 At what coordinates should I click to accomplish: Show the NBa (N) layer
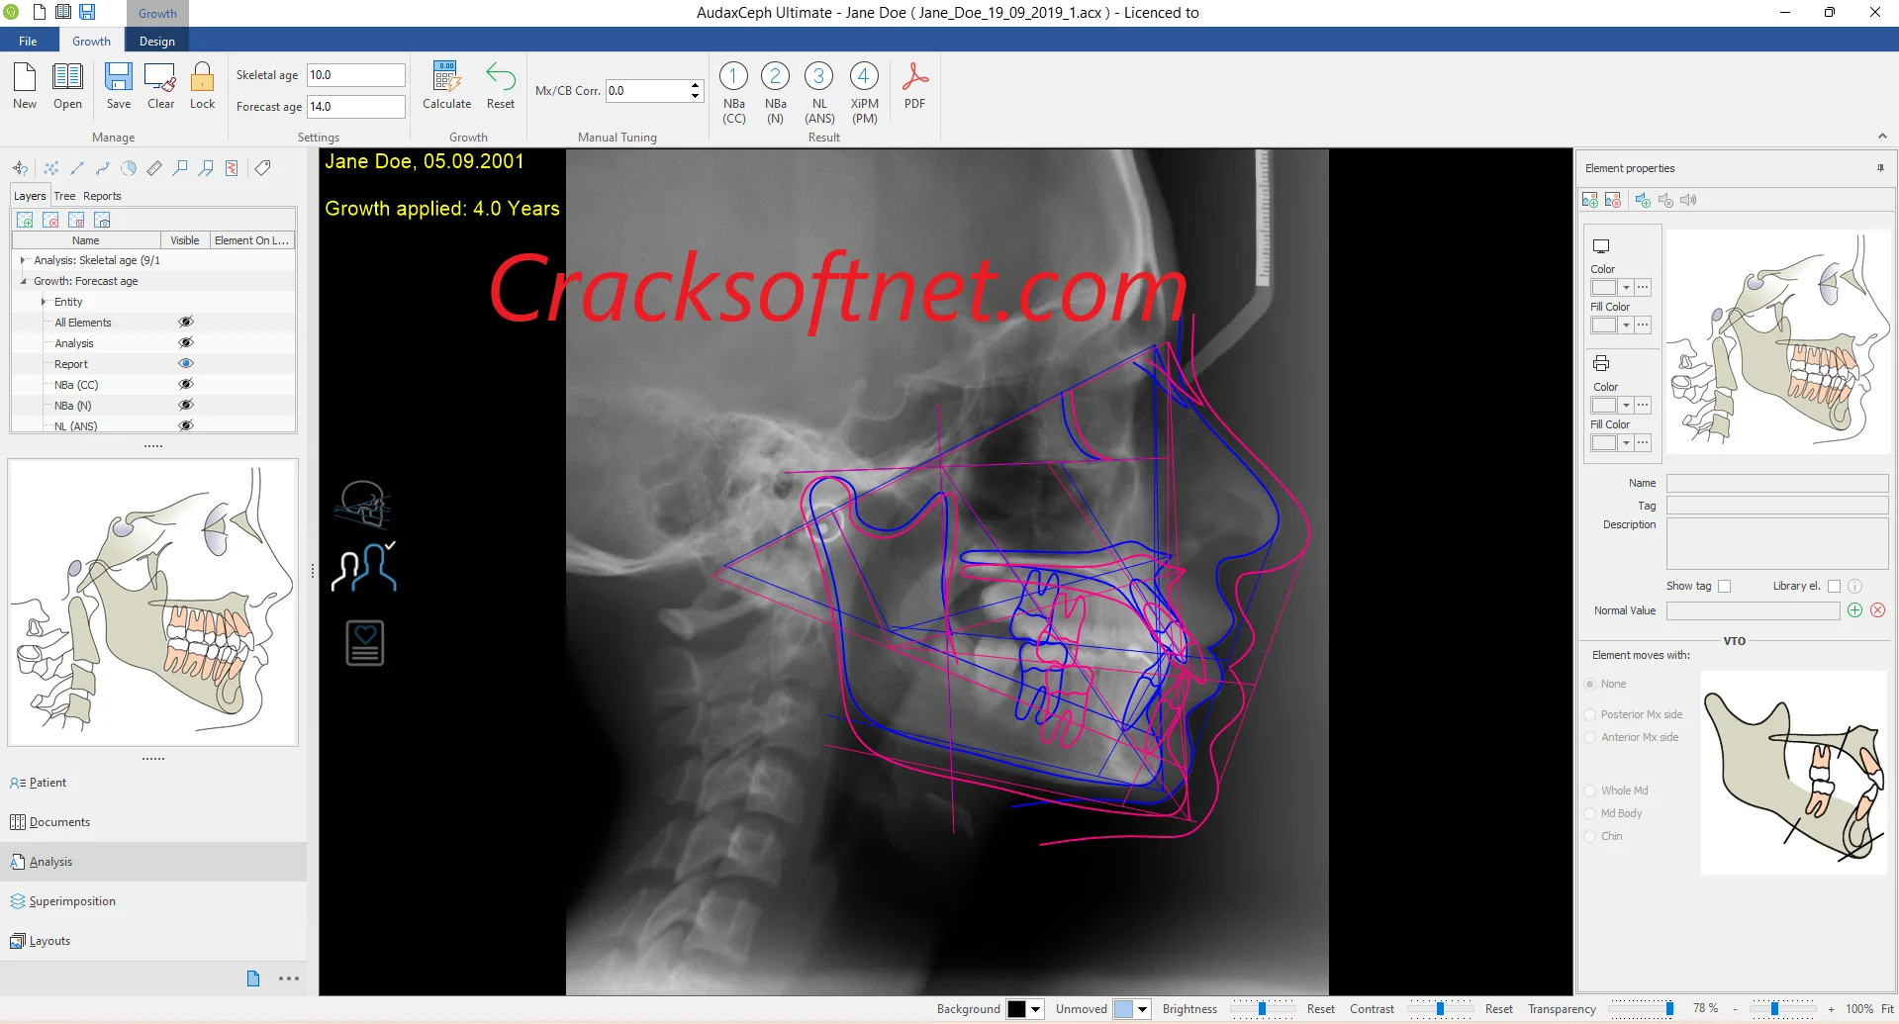tap(185, 406)
